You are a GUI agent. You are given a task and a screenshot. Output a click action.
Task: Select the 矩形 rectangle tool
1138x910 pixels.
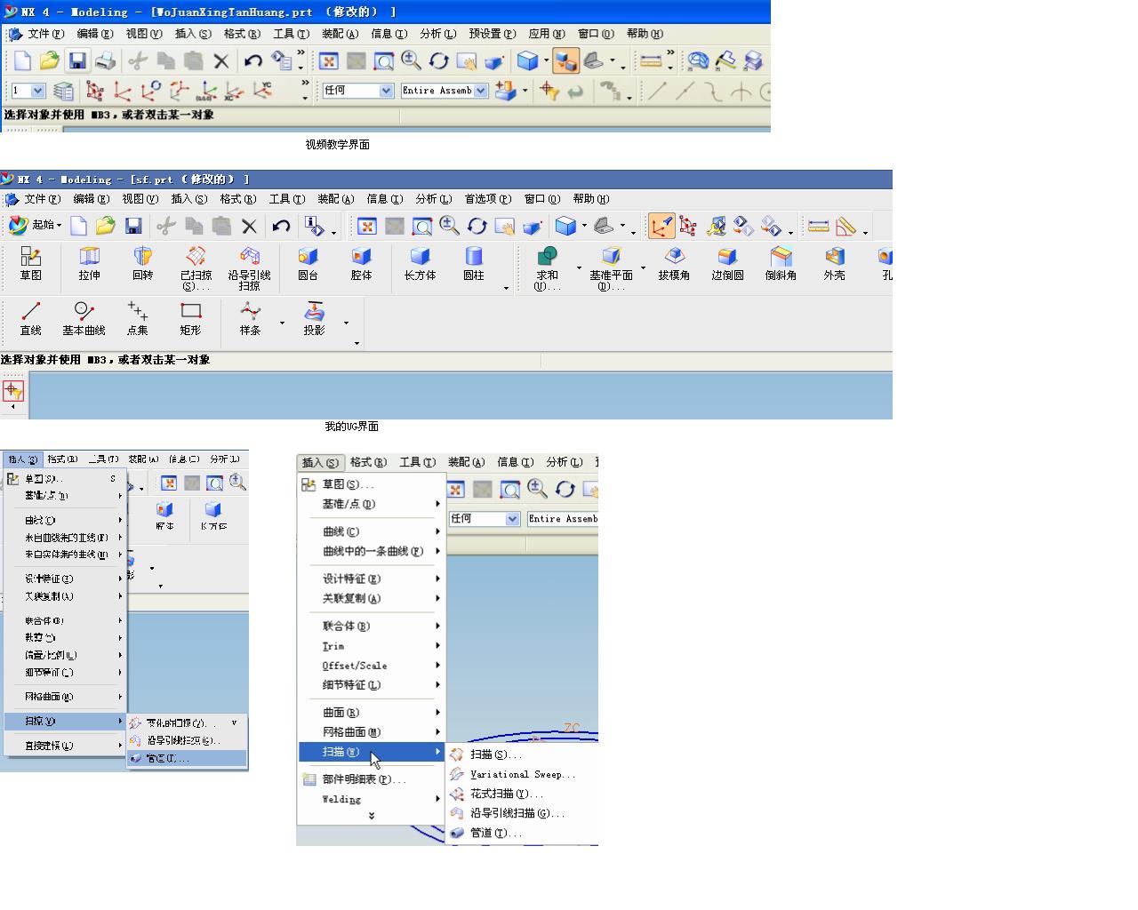click(191, 319)
